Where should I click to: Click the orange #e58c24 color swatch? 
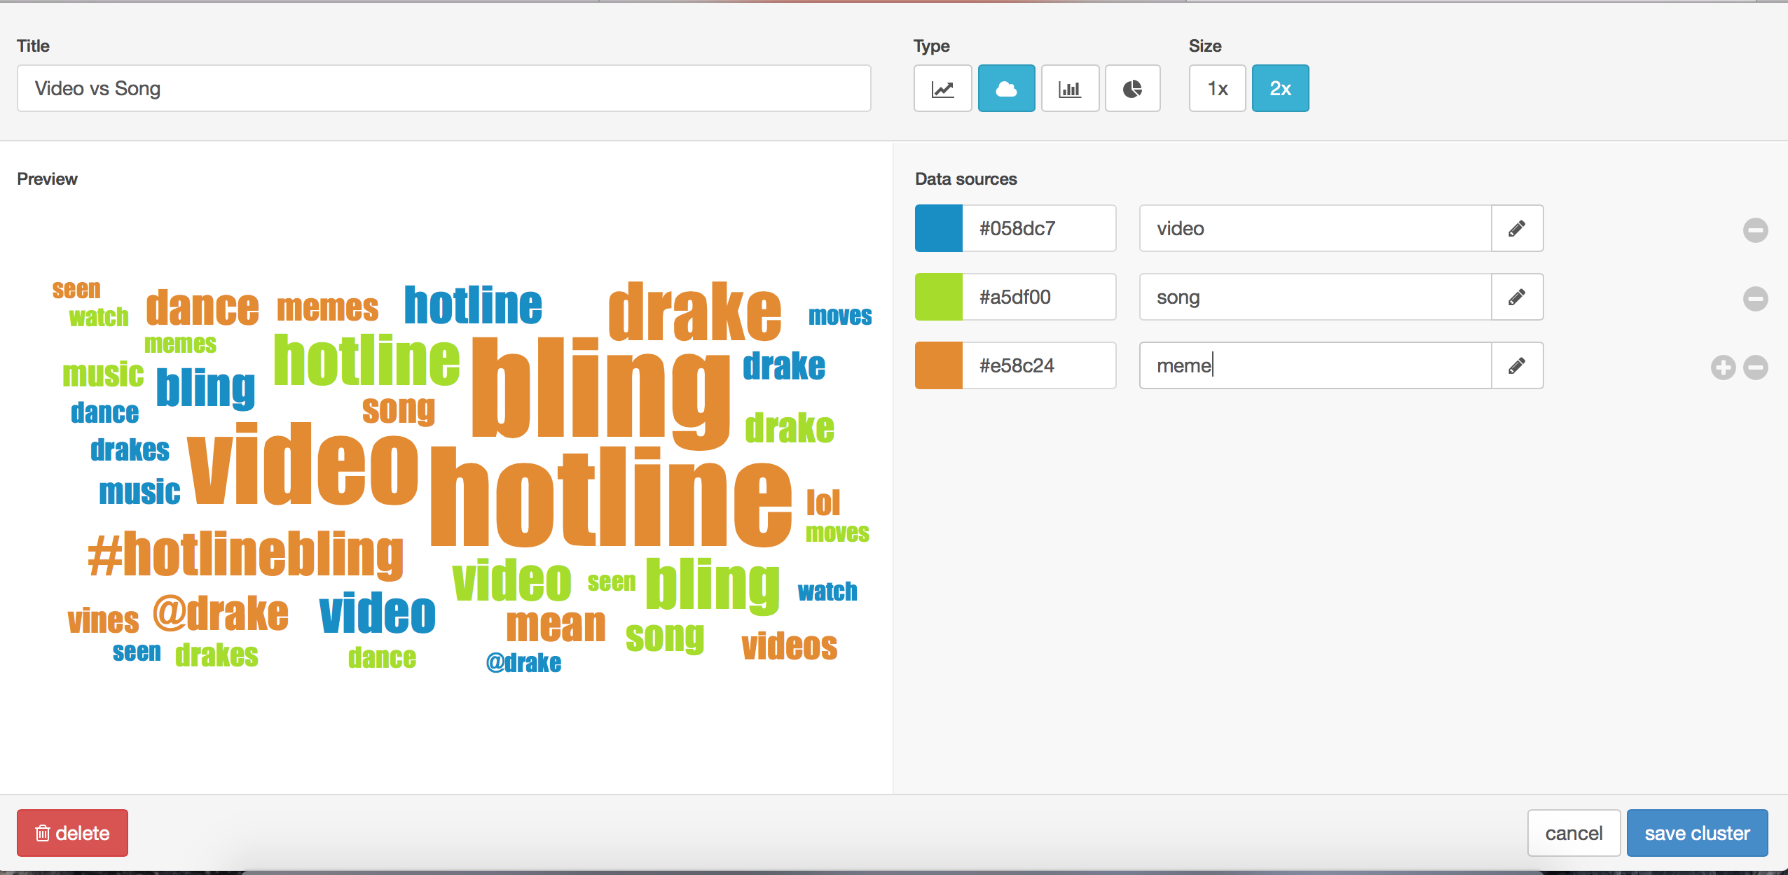[939, 365]
